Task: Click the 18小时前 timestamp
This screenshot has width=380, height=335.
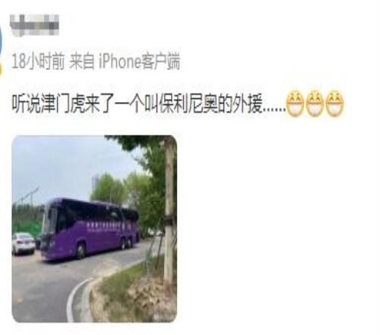Action: (38, 62)
